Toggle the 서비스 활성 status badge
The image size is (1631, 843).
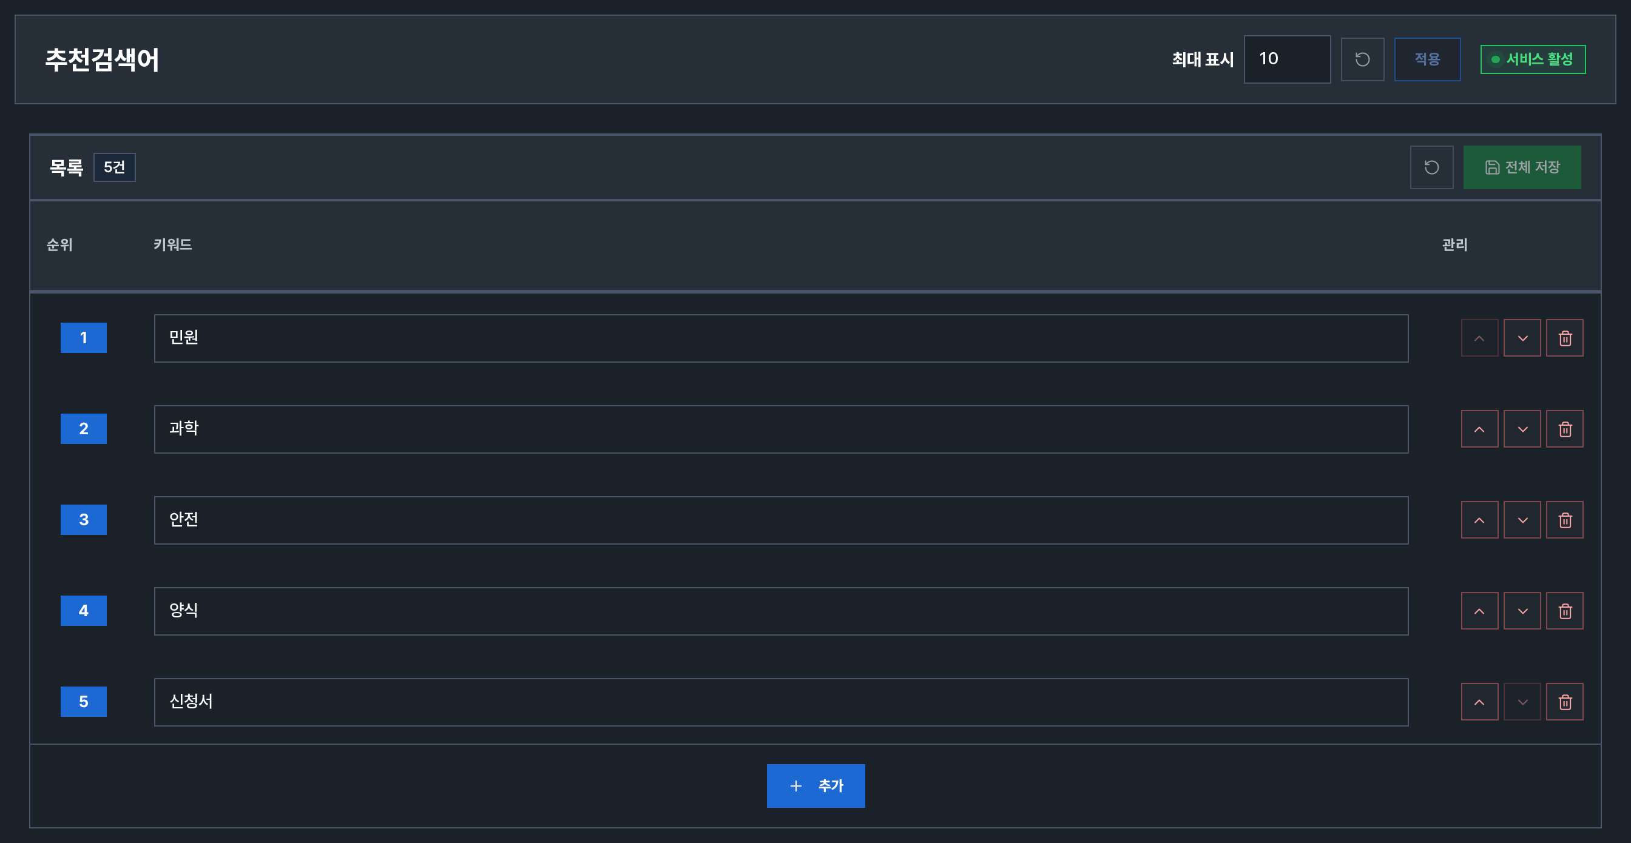coord(1532,59)
